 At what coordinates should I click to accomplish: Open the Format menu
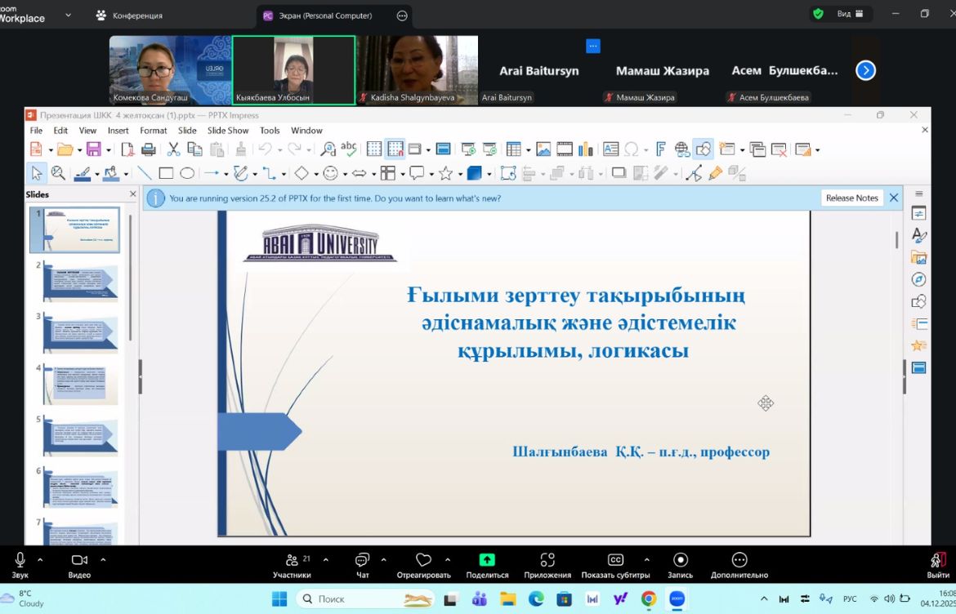coord(154,131)
